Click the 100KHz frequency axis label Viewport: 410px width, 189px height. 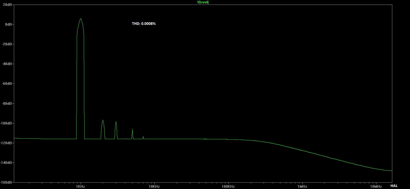coord(228,186)
